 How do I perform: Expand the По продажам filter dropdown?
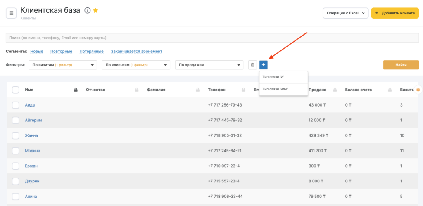209,65
